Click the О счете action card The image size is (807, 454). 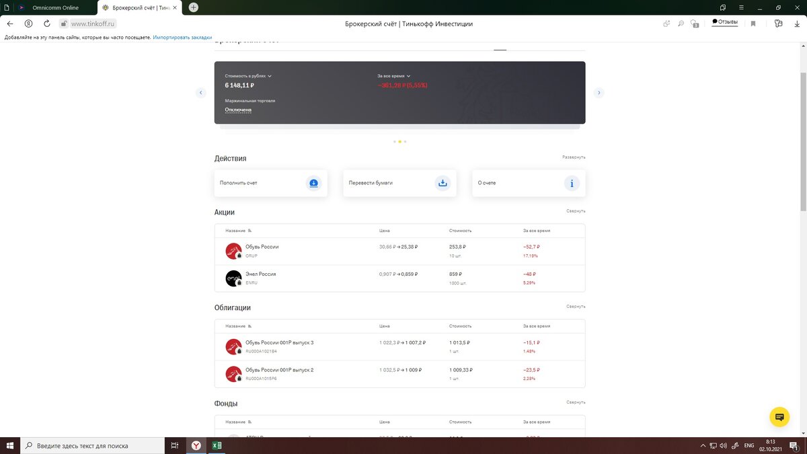click(529, 183)
